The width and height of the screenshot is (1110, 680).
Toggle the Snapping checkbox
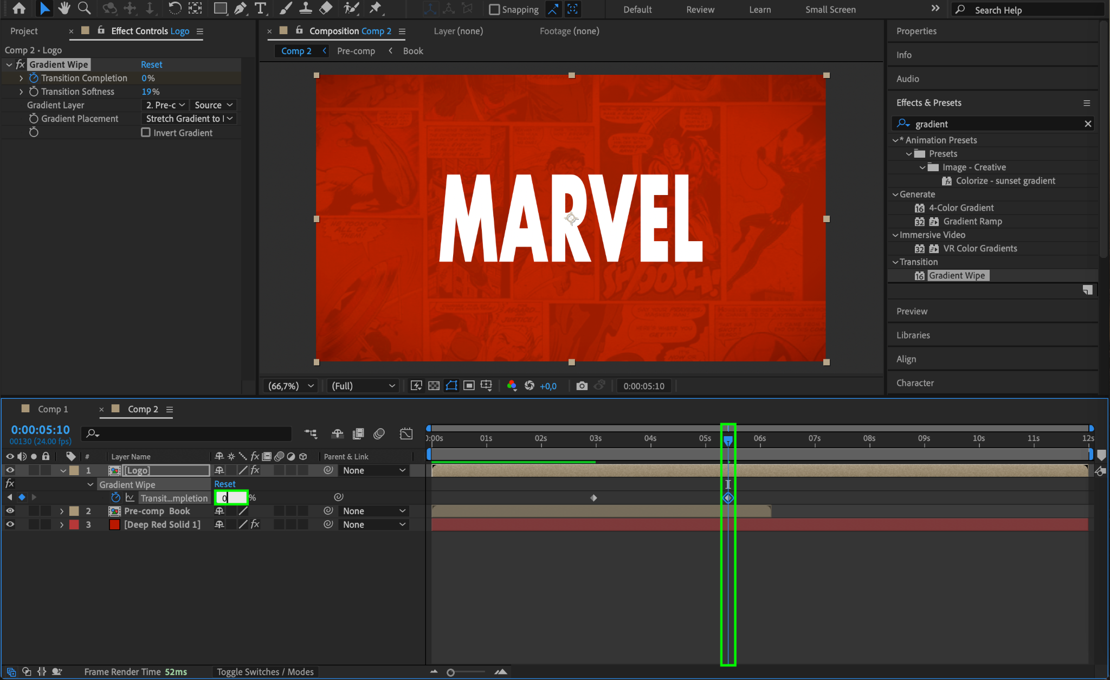494,9
